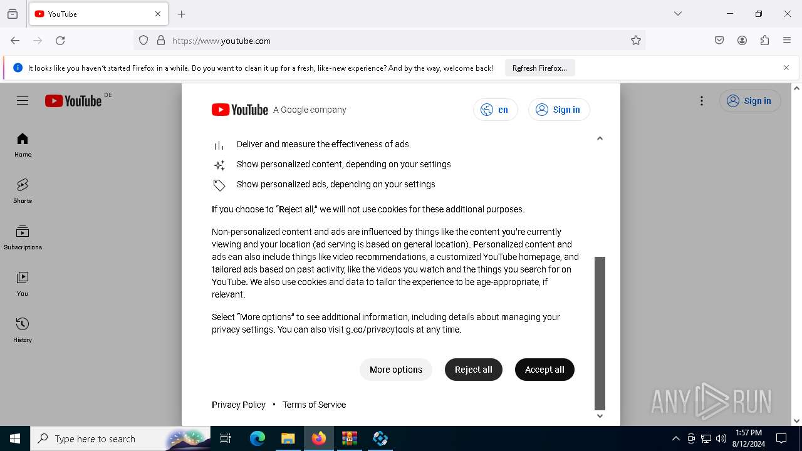Open Shorts in the sidebar
Image resolution: width=802 pixels, height=451 pixels.
click(x=23, y=191)
